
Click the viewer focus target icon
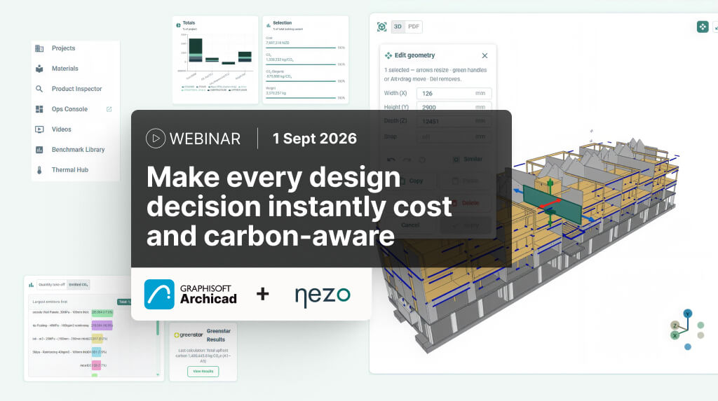pyautogui.click(x=382, y=27)
